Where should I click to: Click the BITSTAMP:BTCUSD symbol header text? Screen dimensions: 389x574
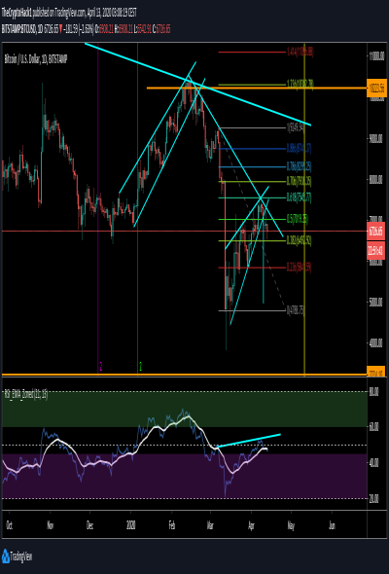[x=18, y=29]
